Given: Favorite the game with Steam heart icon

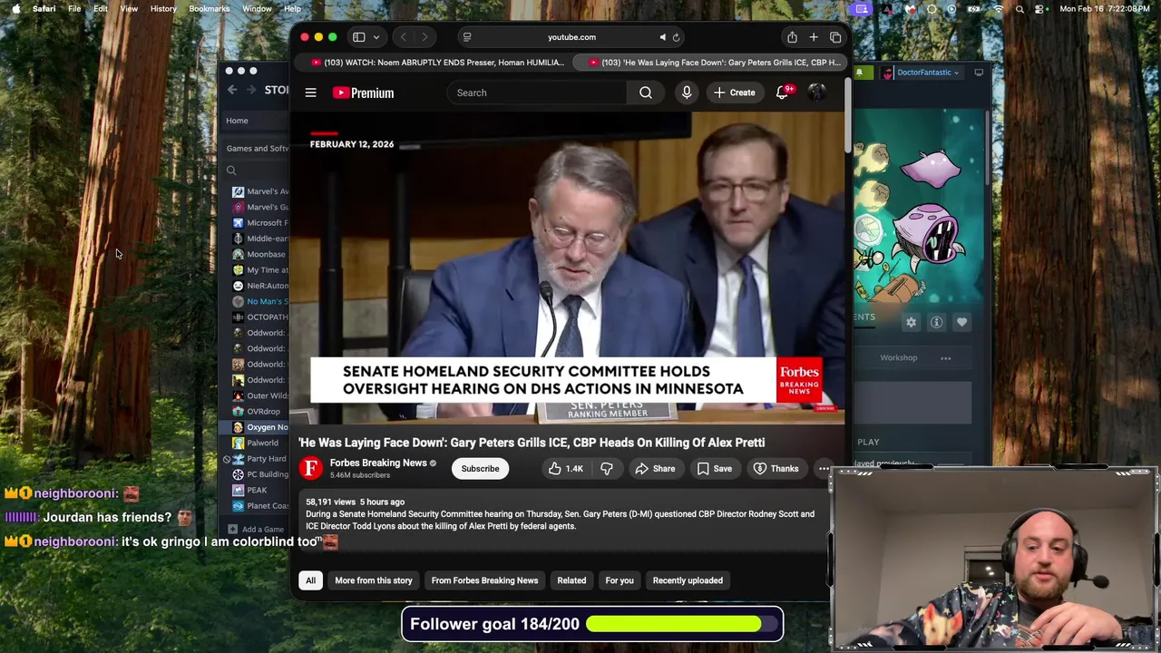Looking at the screenshot, I should (x=961, y=322).
